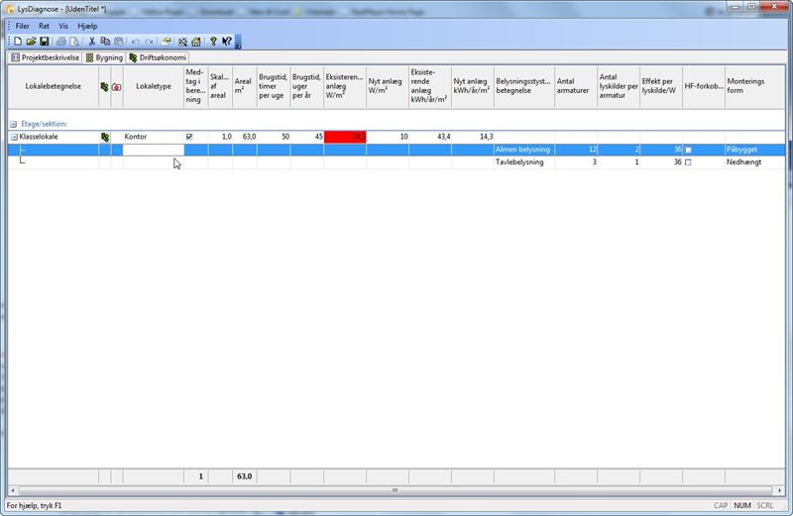Collapse the Klasselokale tree row
This screenshot has width=793, height=516.
[14, 137]
